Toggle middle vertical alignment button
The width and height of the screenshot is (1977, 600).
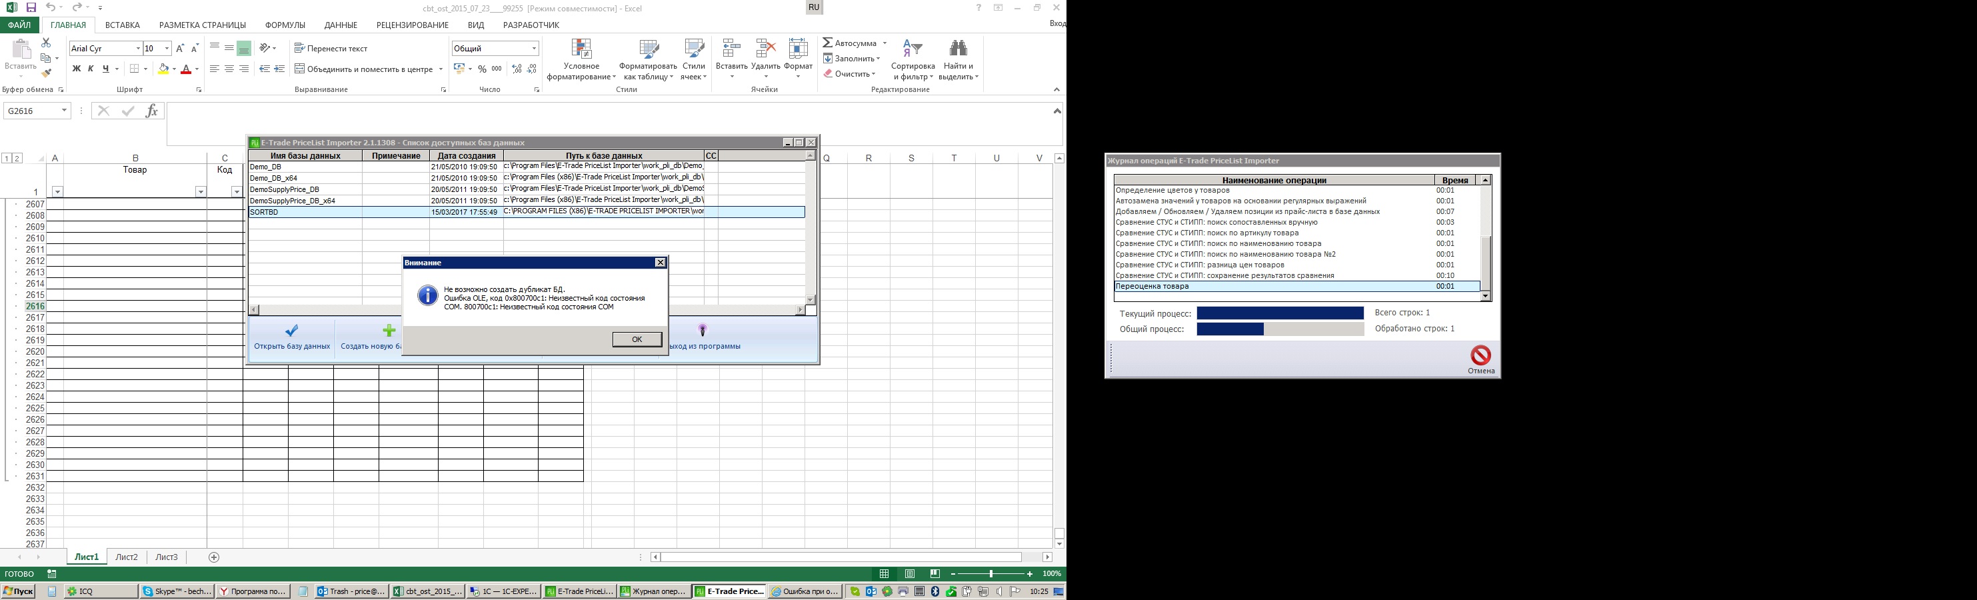pyautogui.click(x=229, y=49)
